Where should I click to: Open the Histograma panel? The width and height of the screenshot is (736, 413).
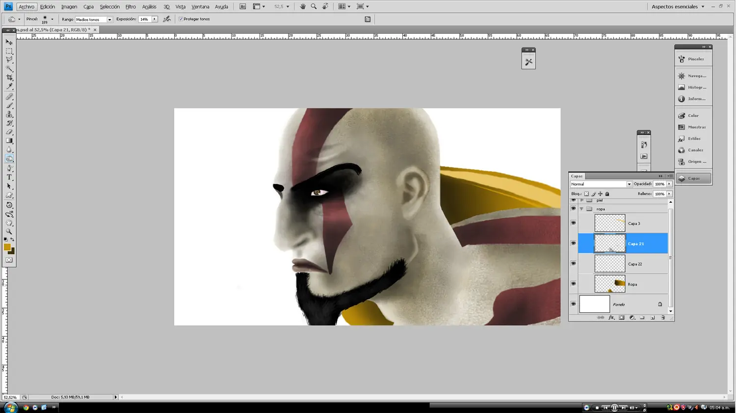coord(693,87)
